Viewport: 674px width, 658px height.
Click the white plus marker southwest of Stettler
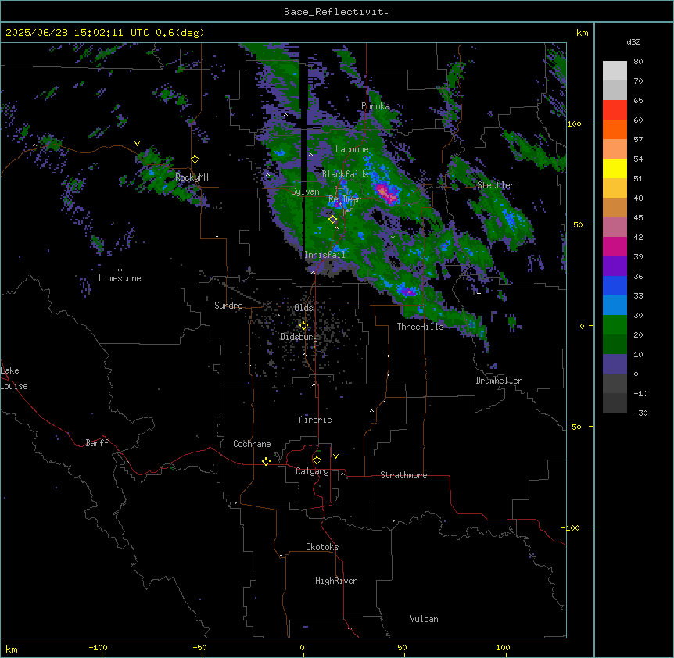[x=479, y=293]
